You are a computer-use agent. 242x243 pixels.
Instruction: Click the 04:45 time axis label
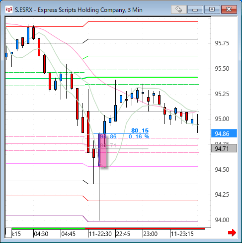68,234
